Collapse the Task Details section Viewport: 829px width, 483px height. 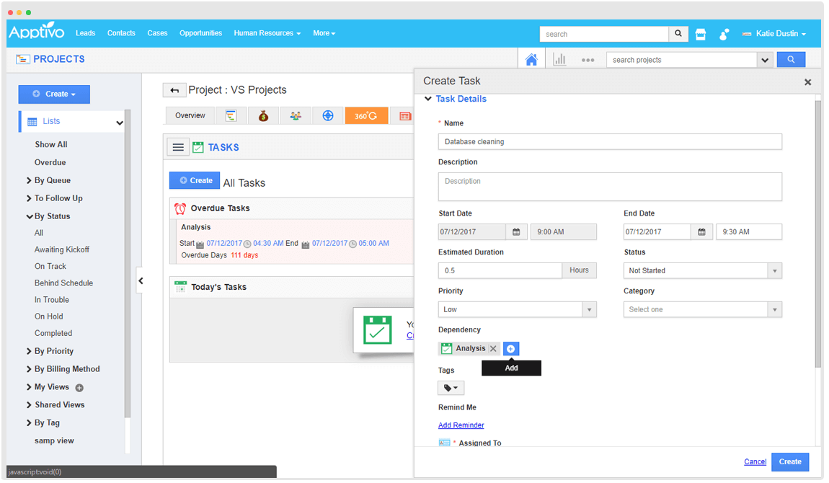(x=428, y=99)
